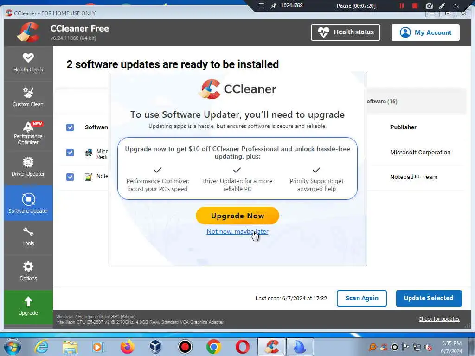Click Update Selected button
The width and height of the screenshot is (475, 356).
(x=429, y=298)
